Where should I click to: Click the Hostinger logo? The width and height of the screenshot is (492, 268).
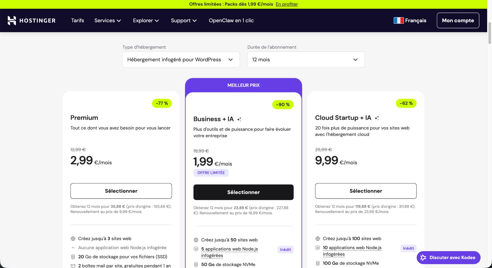click(31, 20)
